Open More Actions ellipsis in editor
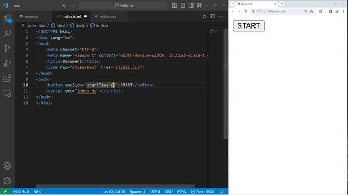 tap(221, 16)
